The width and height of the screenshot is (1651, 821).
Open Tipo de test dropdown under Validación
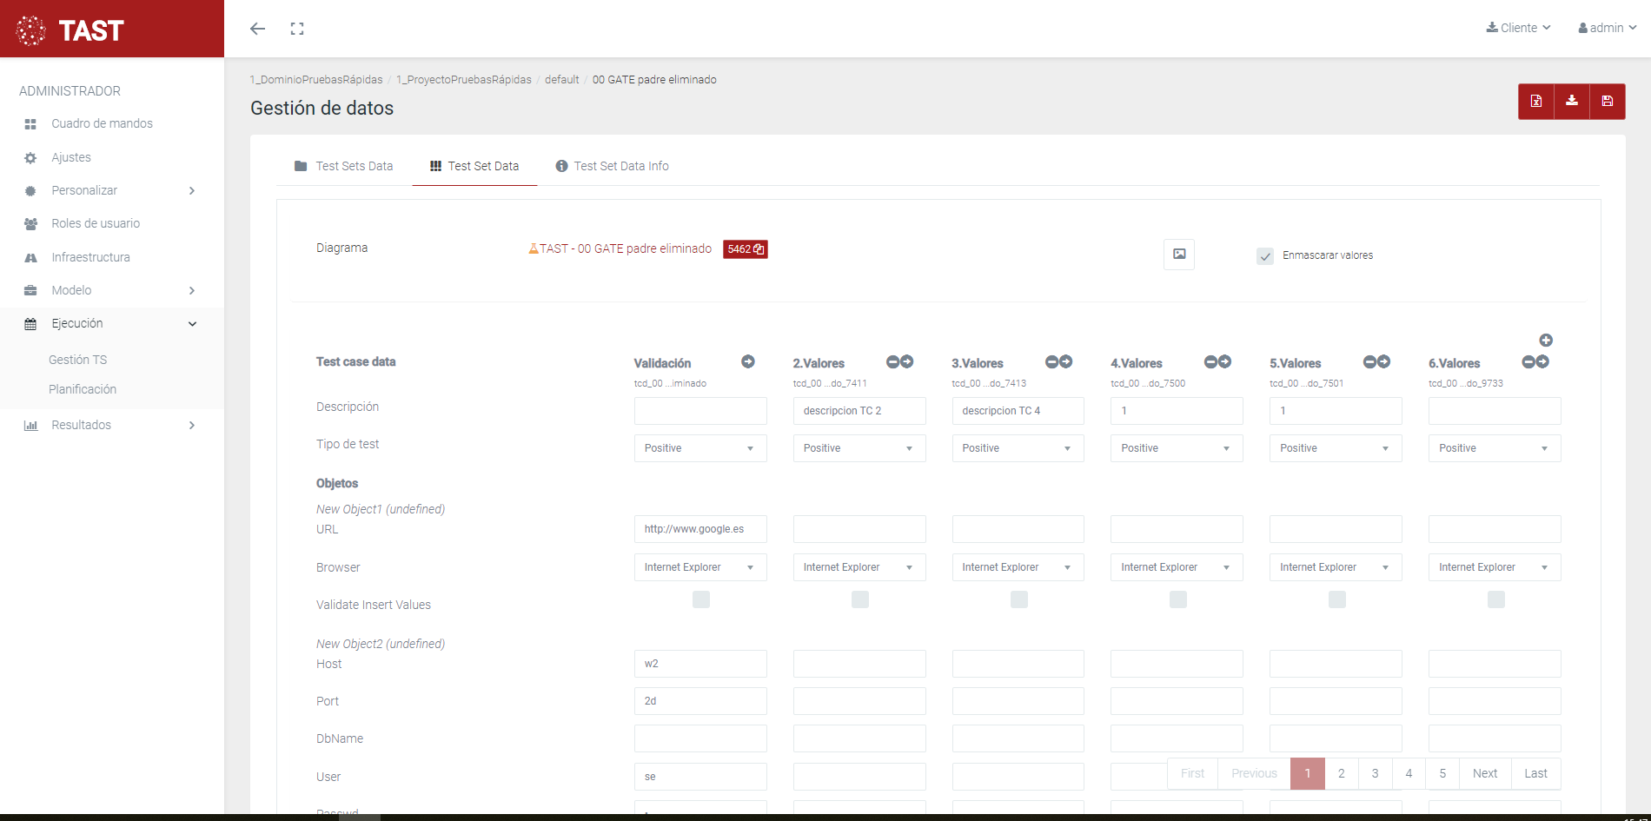click(x=700, y=448)
